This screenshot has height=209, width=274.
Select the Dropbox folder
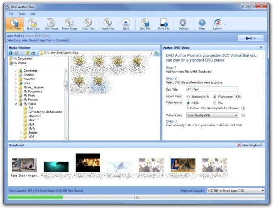tap(29, 75)
